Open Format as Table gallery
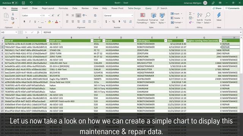Image resolution: width=243 pixels, height=136 pixels. coord(153,18)
